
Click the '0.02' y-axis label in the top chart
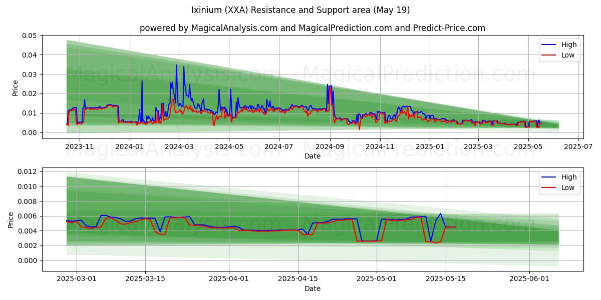[30, 94]
